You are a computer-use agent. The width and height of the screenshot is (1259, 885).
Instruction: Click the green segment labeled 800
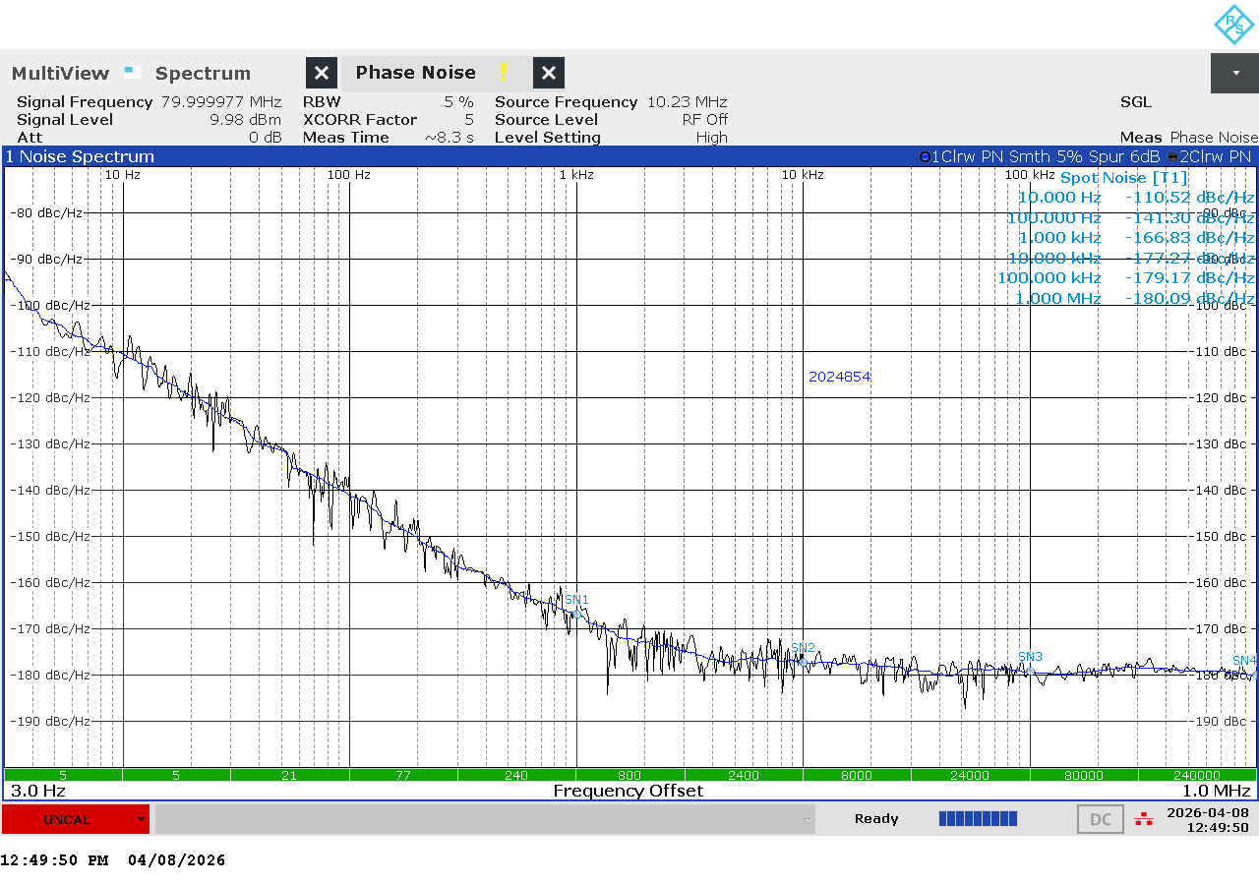629,775
